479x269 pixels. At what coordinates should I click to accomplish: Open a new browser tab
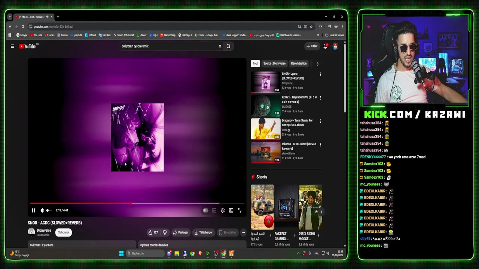58,17
